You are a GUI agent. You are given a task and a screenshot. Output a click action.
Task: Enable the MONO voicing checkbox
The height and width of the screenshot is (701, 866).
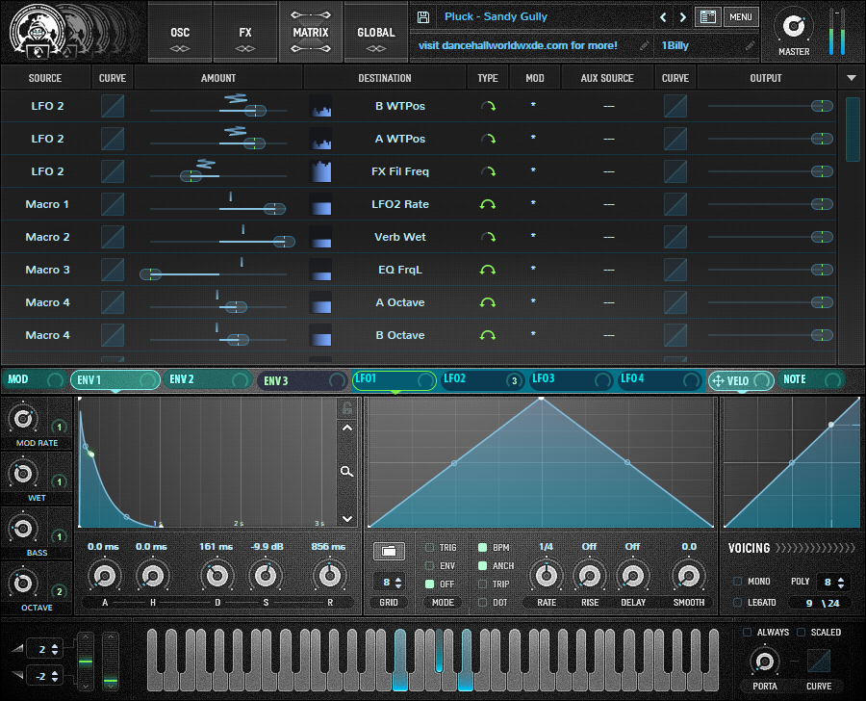pos(738,582)
